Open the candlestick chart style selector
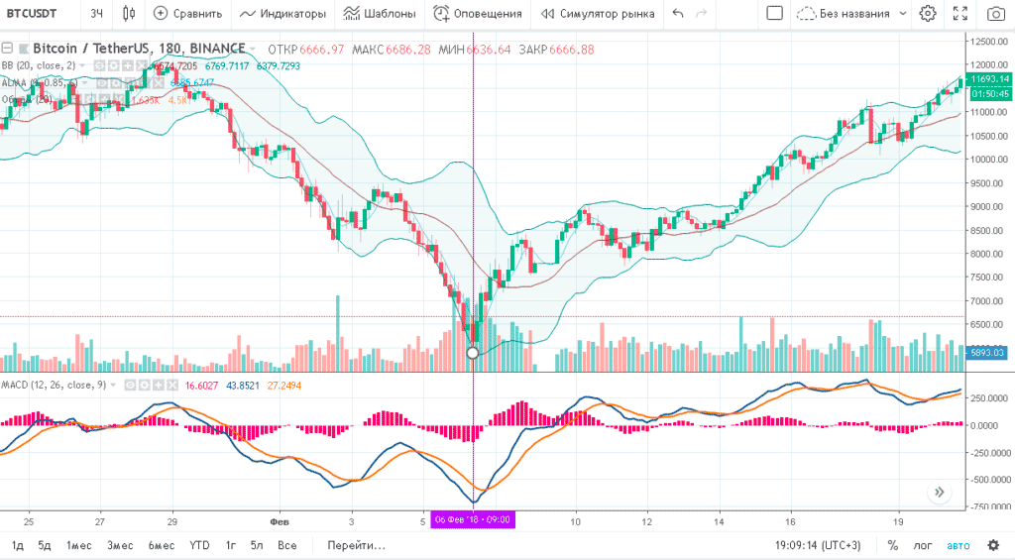Image resolution: width=1015 pixels, height=560 pixels. coord(130,14)
